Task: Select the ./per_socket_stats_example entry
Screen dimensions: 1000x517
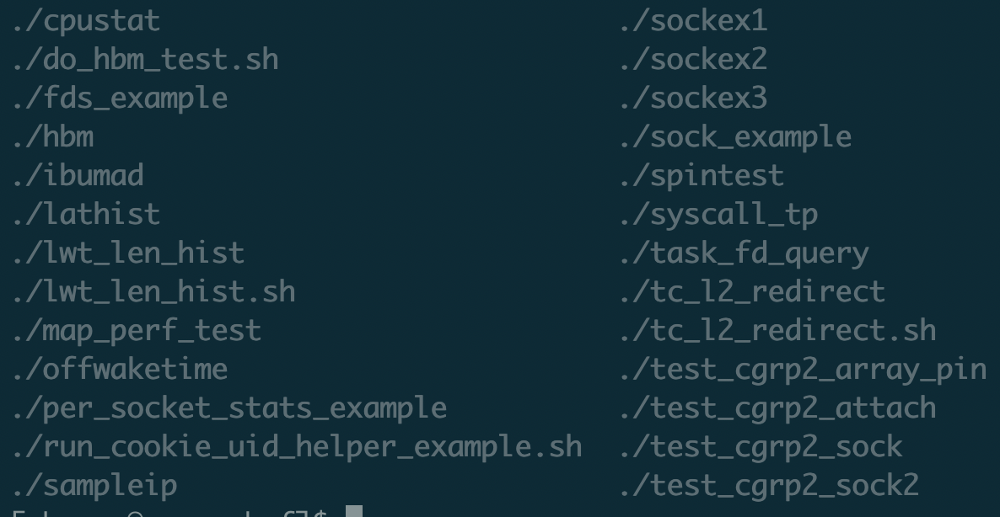Action: [x=229, y=408]
